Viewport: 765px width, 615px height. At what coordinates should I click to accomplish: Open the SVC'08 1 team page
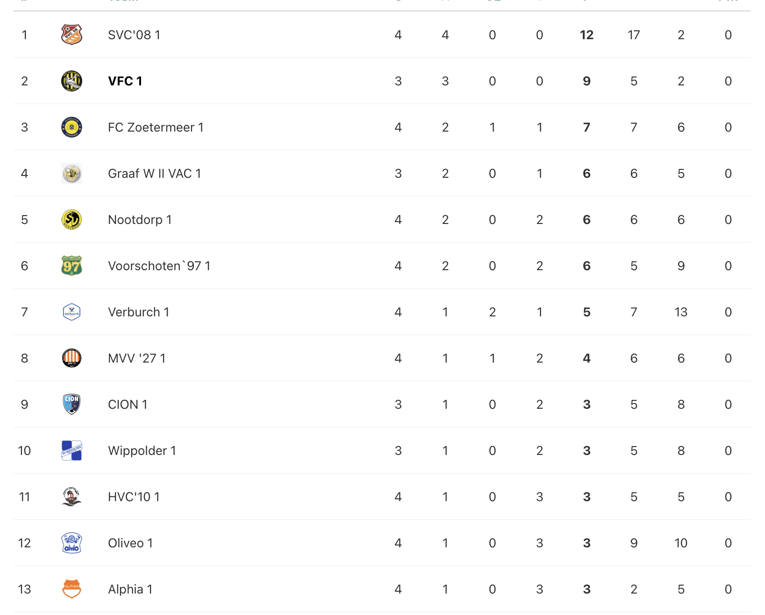coord(134,35)
